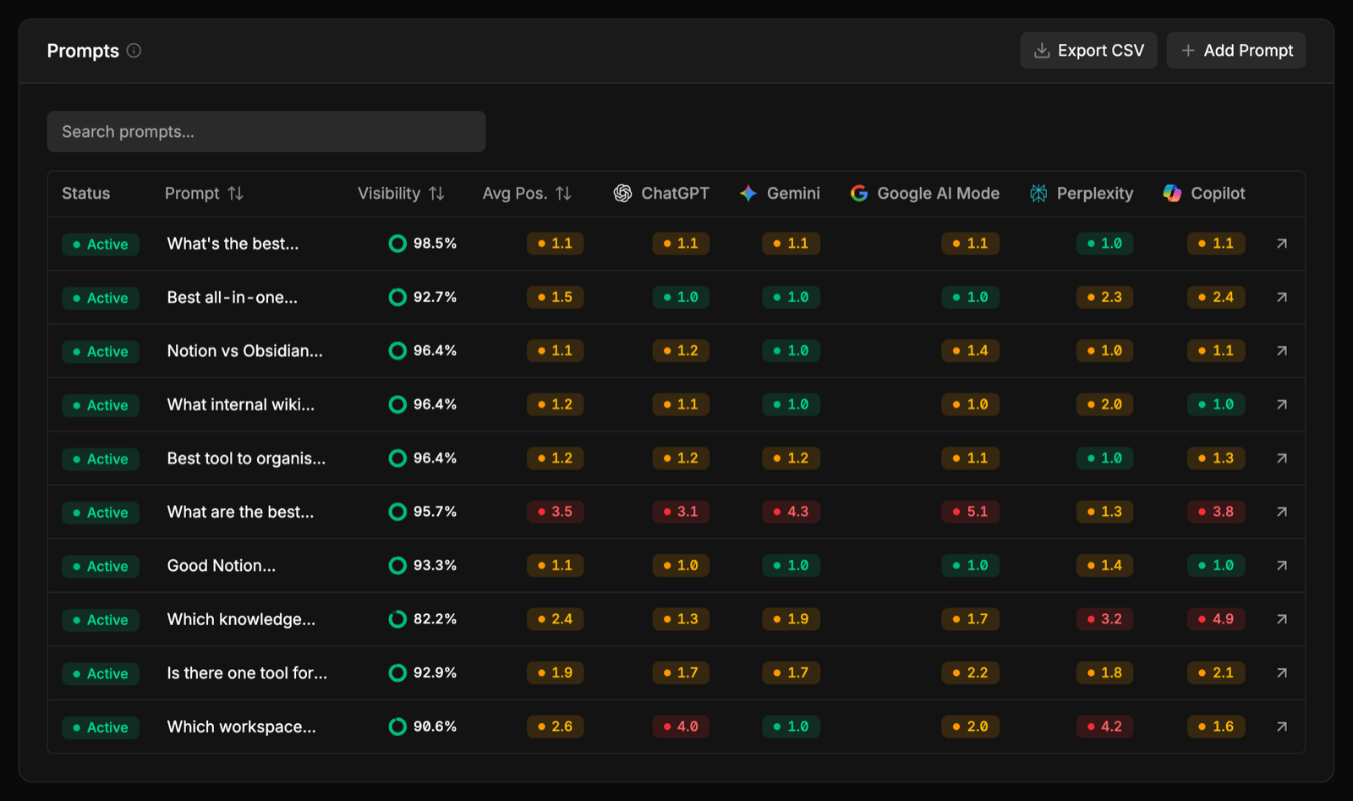Click the Status column header
The image size is (1353, 801).
coord(86,194)
